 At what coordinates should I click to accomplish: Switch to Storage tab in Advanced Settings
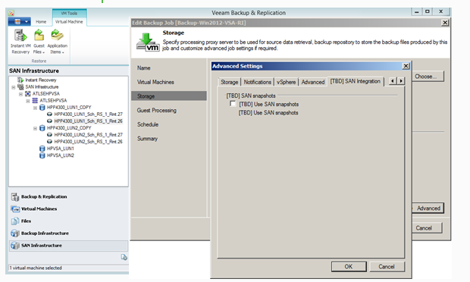229,82
